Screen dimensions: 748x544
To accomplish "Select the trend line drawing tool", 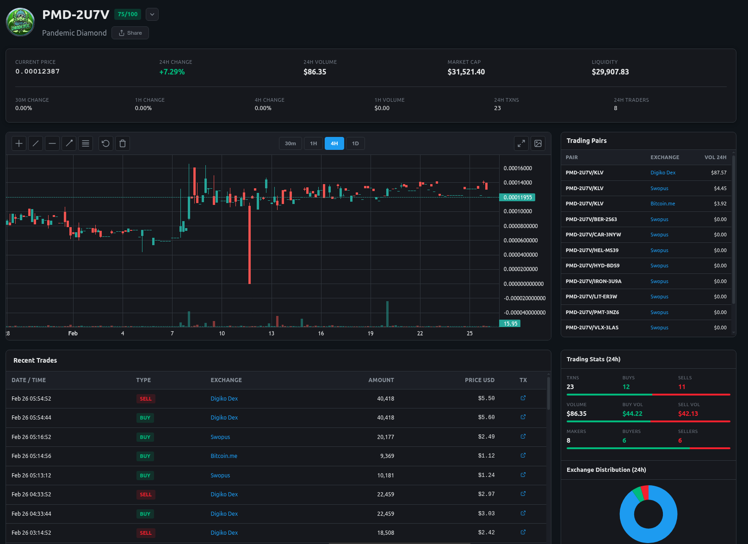I will pyautogui.click(x=36, y=143).
